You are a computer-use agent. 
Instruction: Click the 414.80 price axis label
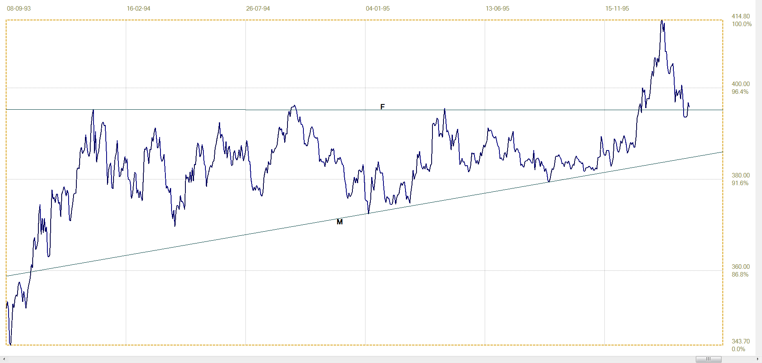pos(740,16)
